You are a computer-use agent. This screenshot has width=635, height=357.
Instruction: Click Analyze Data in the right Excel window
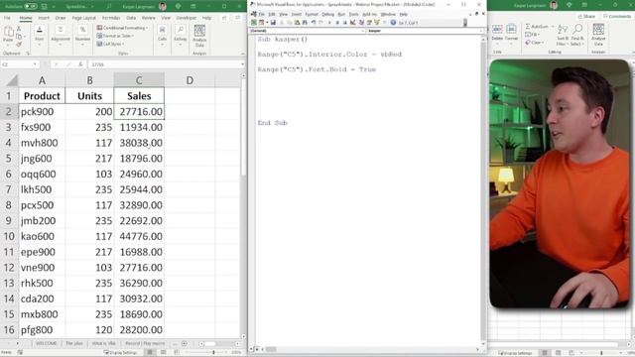[x=598, y=35]
